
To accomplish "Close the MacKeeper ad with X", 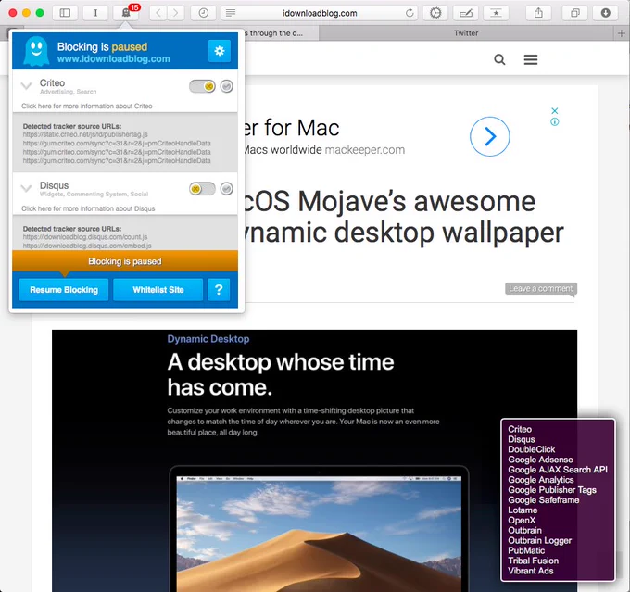I will (555, 110).
